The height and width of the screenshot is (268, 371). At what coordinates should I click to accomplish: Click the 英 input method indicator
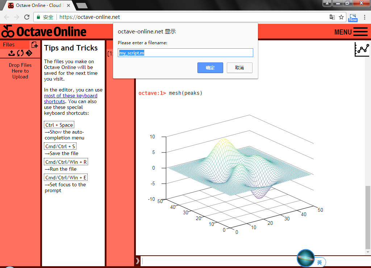[320, 262]
